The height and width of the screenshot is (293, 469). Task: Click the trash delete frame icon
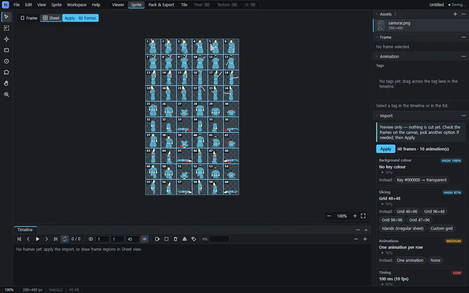click(176, 239)
